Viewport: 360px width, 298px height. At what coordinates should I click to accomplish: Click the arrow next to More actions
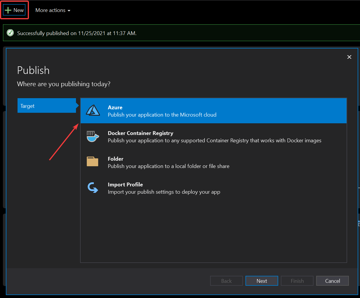69,11
